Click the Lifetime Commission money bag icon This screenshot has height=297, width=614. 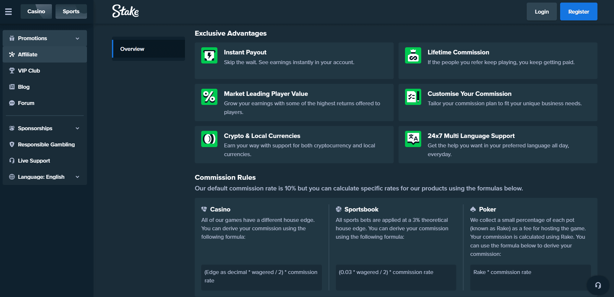point(413,55)
